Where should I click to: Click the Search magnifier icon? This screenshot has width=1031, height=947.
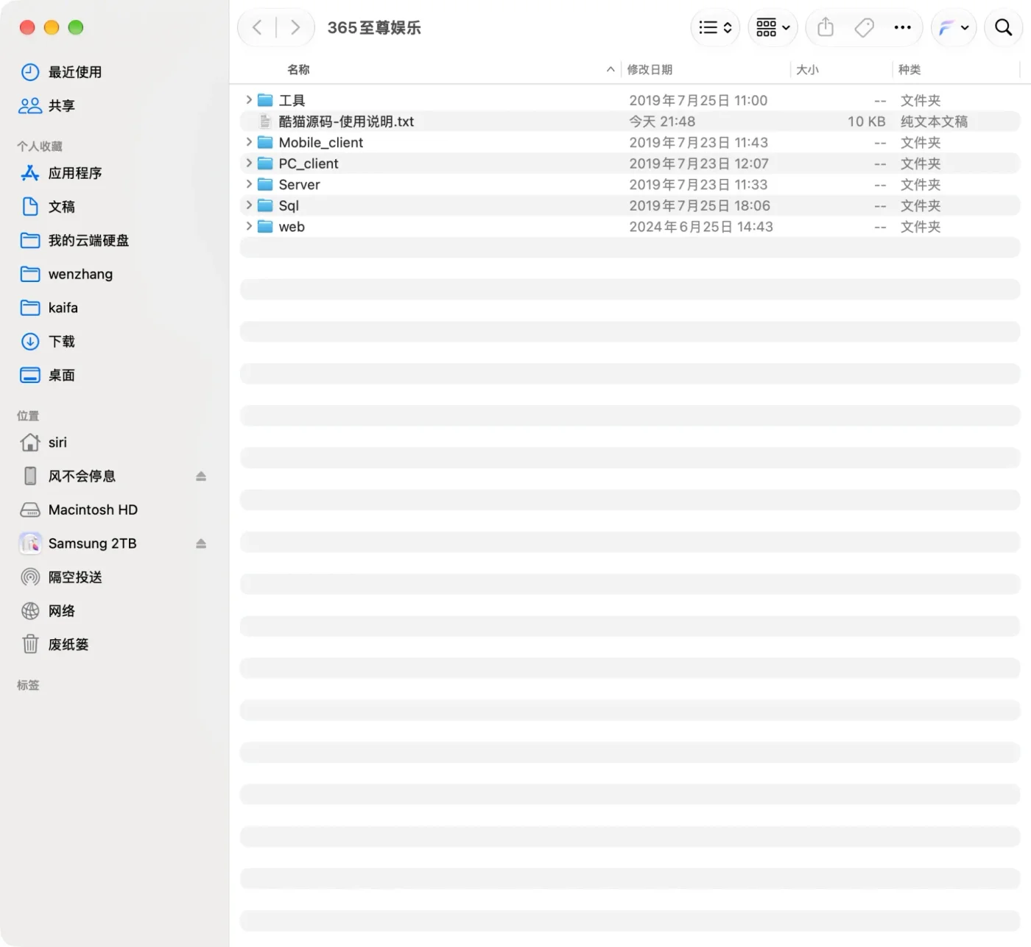click(x=1003, y=28)
